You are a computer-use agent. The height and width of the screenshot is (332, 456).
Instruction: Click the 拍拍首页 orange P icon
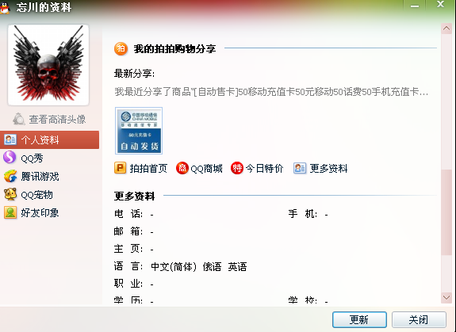click(x=120, y=168)
